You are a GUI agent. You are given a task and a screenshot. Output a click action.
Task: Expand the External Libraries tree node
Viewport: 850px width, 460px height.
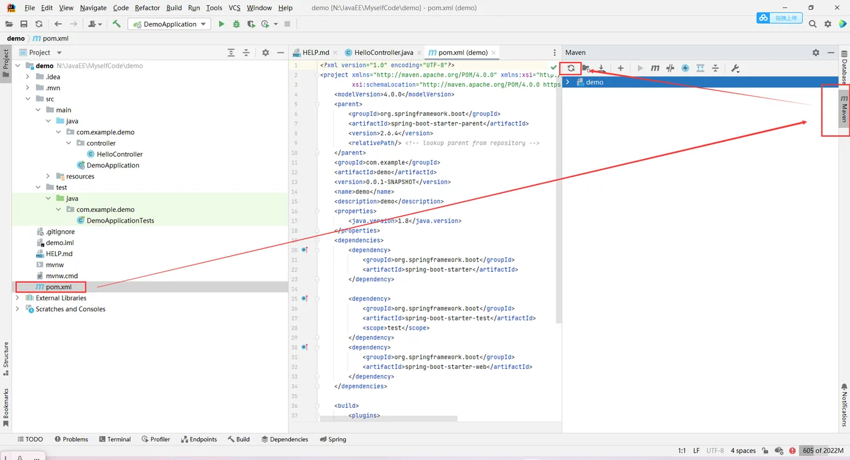18,298
